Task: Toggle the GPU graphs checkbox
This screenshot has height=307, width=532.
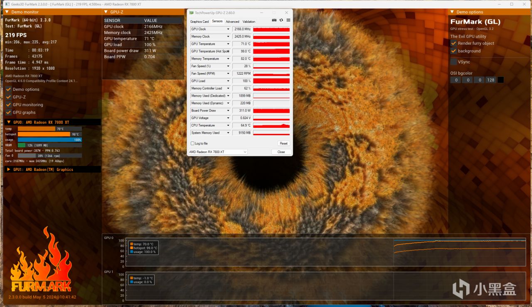Action: pos(8,112)
